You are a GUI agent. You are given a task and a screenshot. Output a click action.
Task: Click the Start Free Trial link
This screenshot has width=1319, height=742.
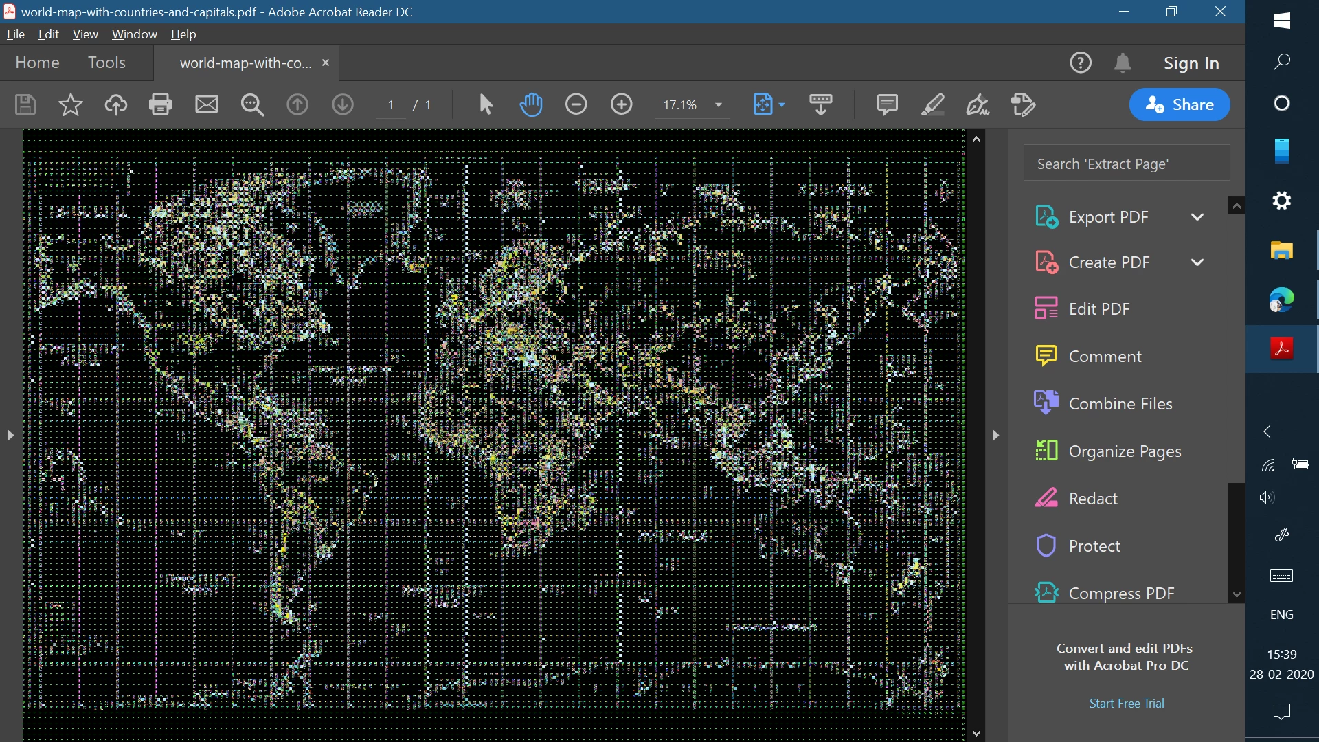tap(1126, 704)
